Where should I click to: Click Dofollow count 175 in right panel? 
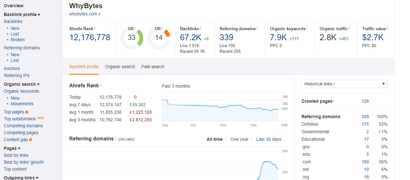click(x=365, y=124)
